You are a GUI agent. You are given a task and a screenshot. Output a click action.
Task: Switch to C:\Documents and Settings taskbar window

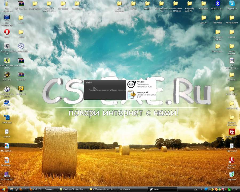(x=103, y=189)
